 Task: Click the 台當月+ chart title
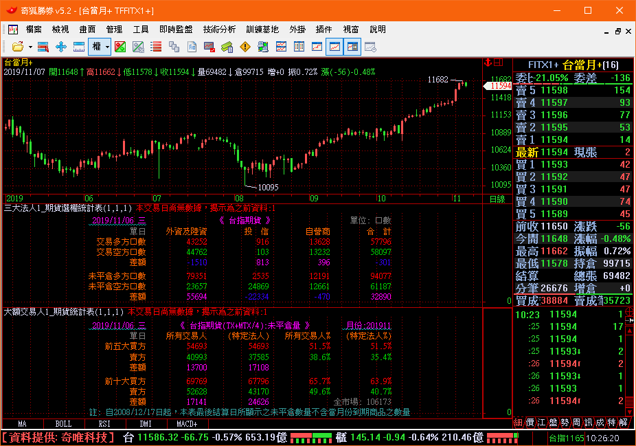point(19,62)
